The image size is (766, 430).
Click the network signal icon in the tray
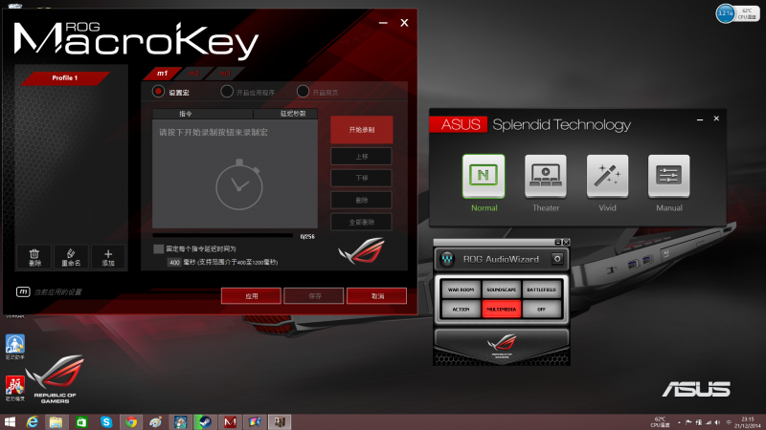(708, 422)
